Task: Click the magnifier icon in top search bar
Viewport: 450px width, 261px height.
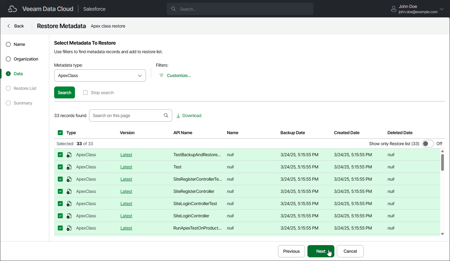Action: [x=173, y=9]
